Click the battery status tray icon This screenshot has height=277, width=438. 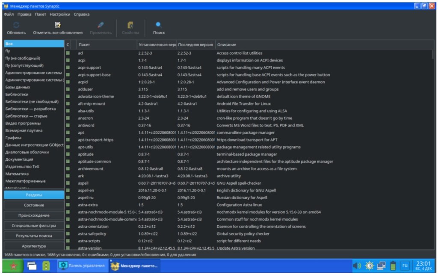(x=393, y=266)
